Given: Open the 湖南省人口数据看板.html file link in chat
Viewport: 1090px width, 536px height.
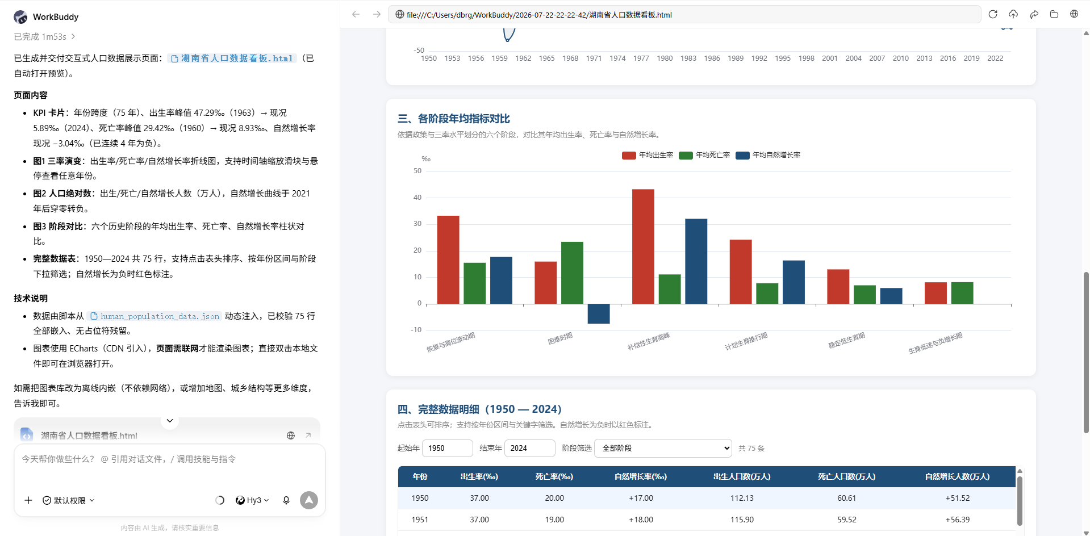Looking at the screenshot, I should [232, 58].
